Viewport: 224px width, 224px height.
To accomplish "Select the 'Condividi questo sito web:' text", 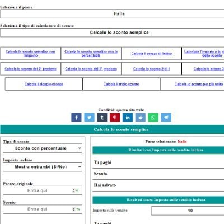I will (x=122, y=110).
